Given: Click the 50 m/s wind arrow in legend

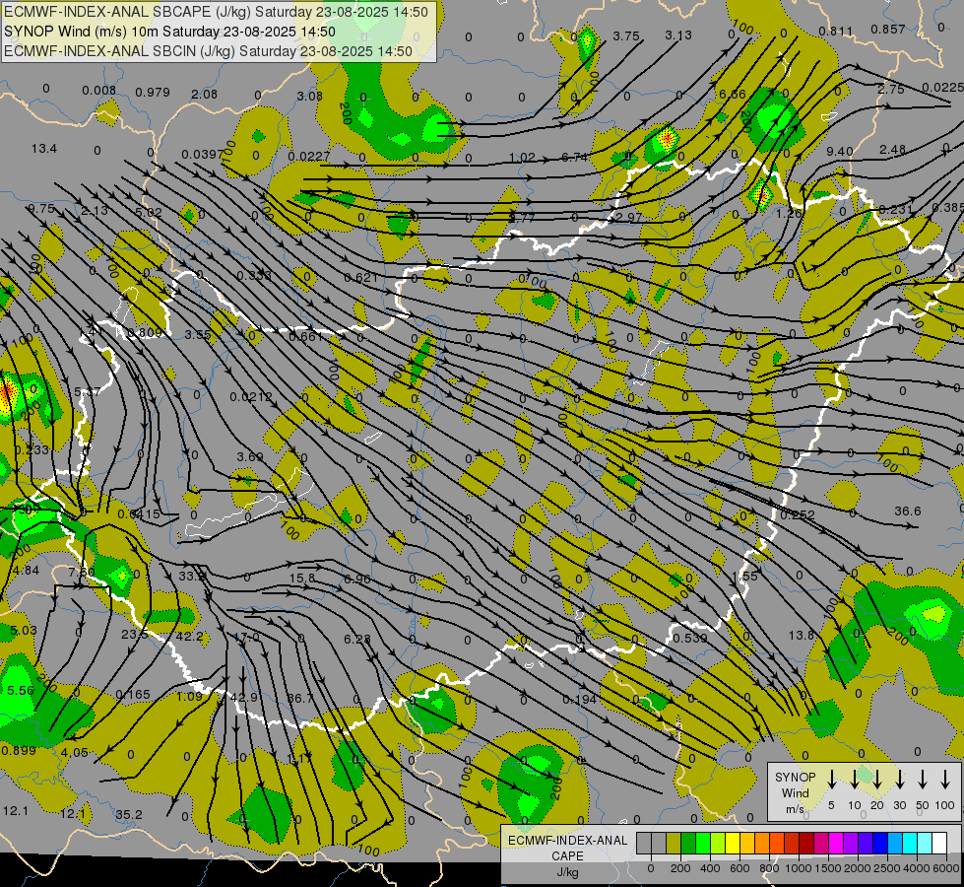Looking at the screenshot, I should point(923,780).
